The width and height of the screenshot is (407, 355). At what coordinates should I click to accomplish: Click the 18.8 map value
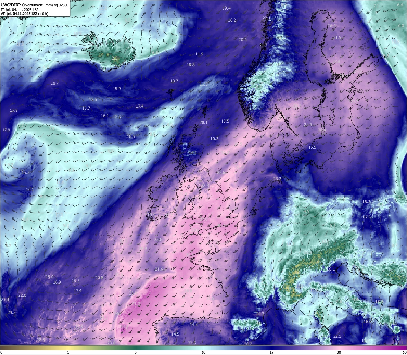point(190,65)
